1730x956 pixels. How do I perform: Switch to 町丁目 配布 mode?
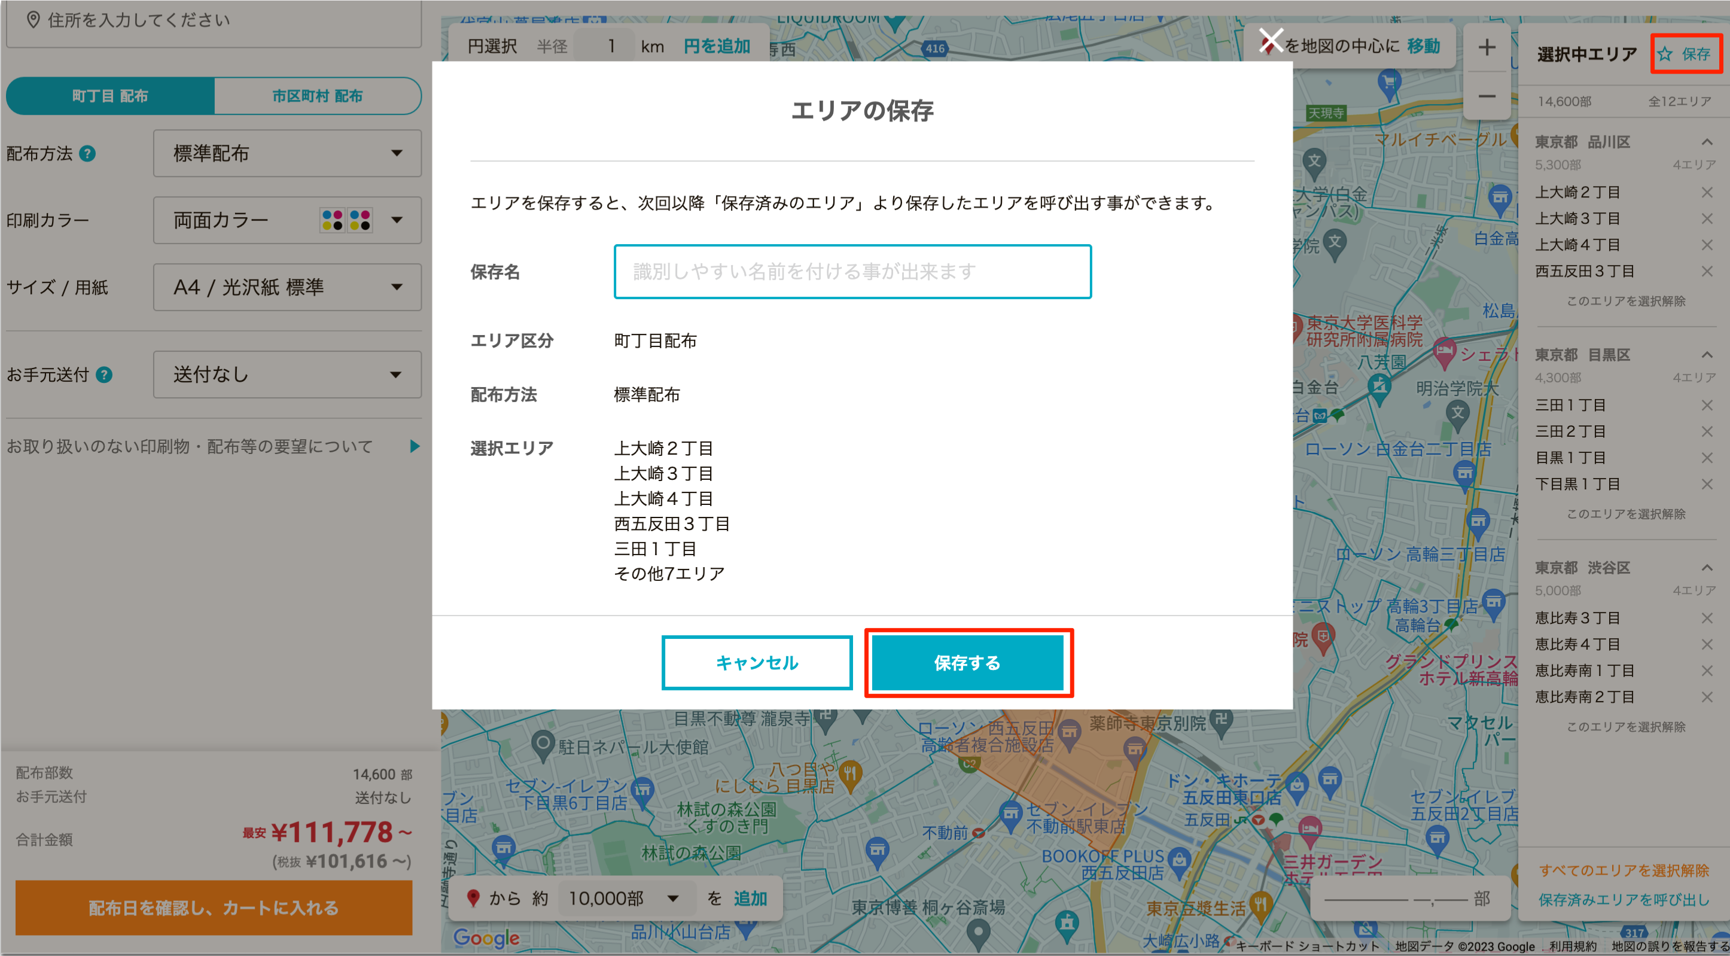click(x=110, y=96)
